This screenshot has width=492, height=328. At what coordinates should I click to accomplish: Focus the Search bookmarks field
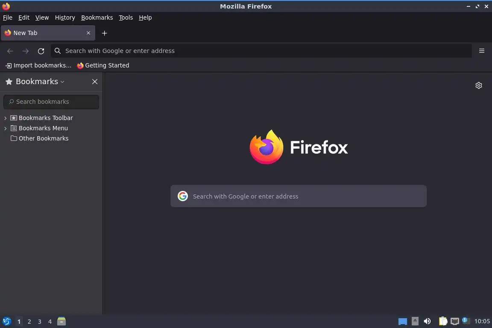51,102
